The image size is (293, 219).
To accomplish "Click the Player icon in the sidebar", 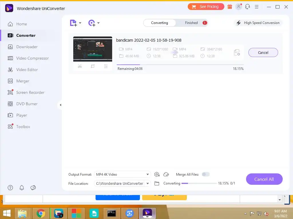I will pyautogui.click(x=10, y=115).
